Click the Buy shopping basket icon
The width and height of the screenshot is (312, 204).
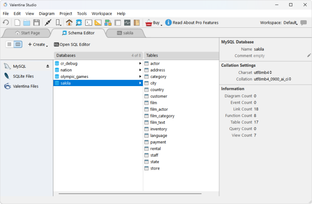click(x=148, y=22)
